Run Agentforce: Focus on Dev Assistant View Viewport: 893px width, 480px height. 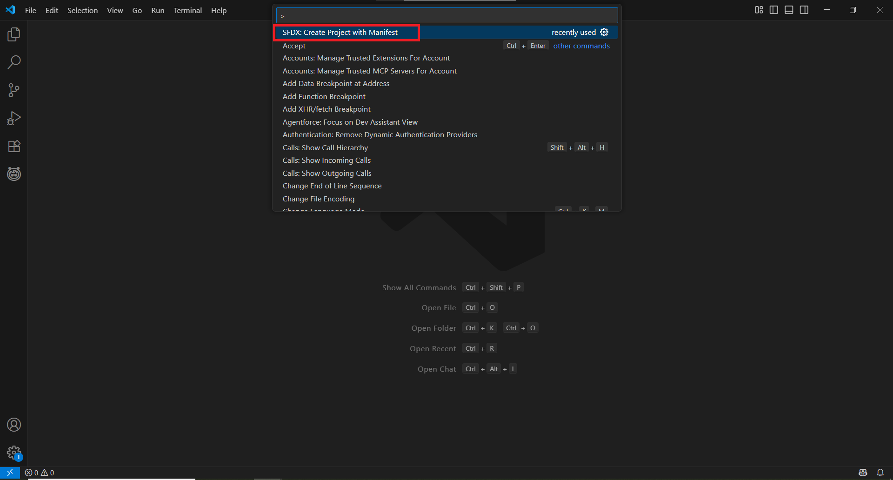[x=447, y=122]
